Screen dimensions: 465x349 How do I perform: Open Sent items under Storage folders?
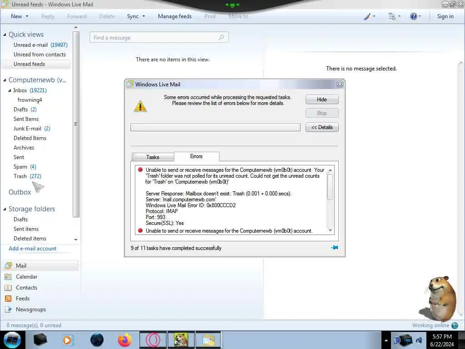[x=26, y=229]
